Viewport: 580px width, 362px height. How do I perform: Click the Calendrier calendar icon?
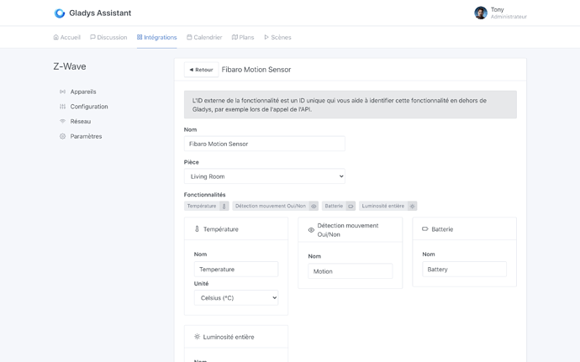pos(189,37)
